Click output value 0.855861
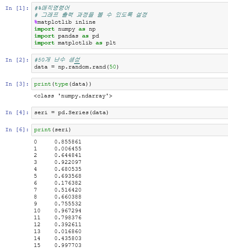The height and width of the screenshot is (249, 228). click(68, 142)
